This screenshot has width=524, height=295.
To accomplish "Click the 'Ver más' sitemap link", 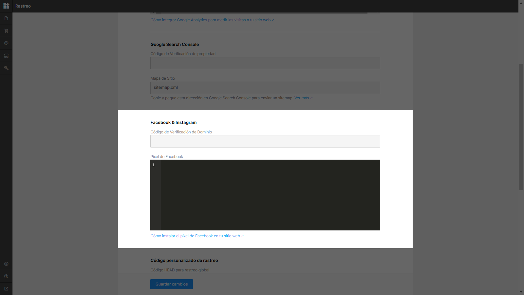I will coord(303,98).
